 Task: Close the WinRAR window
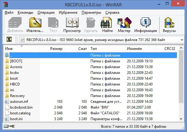[178, 3]
